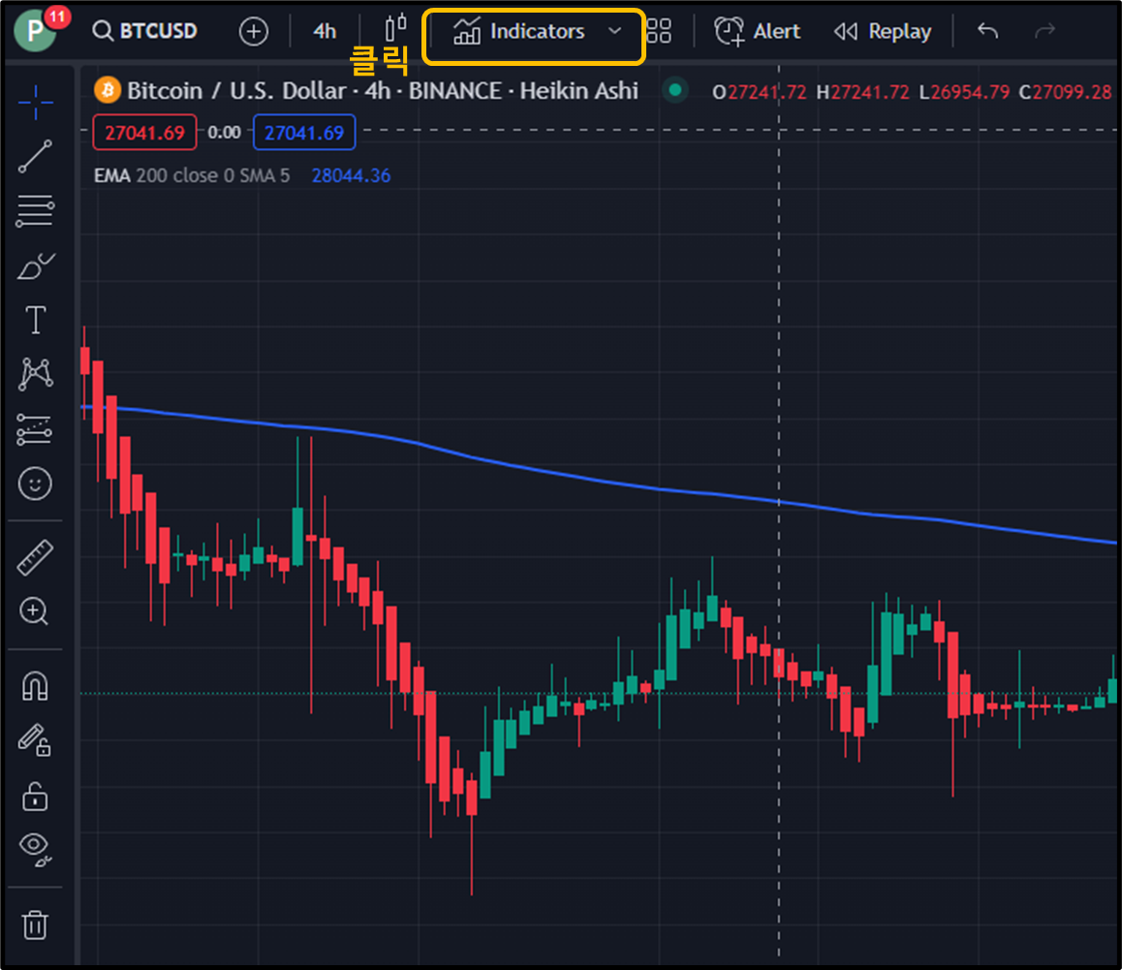Click the 0.00 spread value between prices
Screen dimensions: 1122x970
(x=224, y=133)
